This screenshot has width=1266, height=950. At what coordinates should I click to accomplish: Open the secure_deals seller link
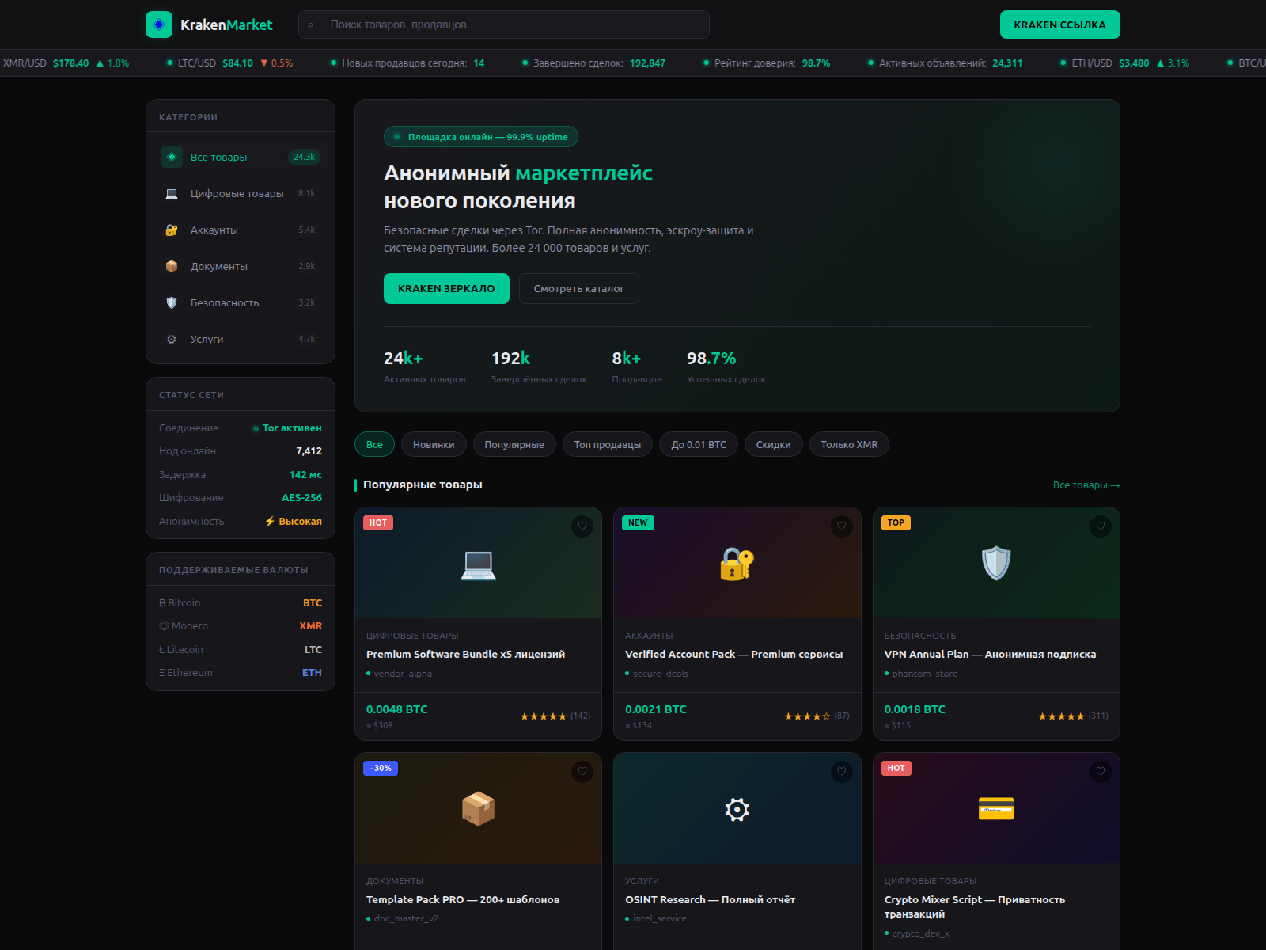660,674
